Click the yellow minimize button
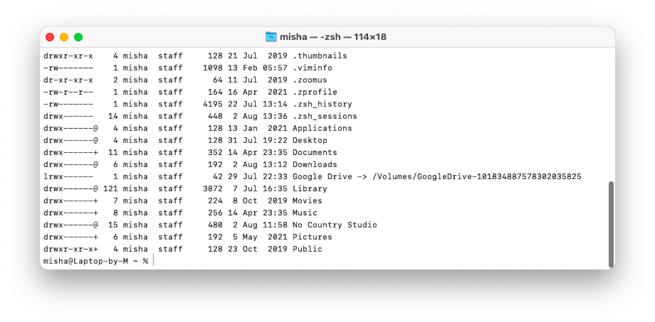This screenshot has width=655, height=322. [64, 37]
